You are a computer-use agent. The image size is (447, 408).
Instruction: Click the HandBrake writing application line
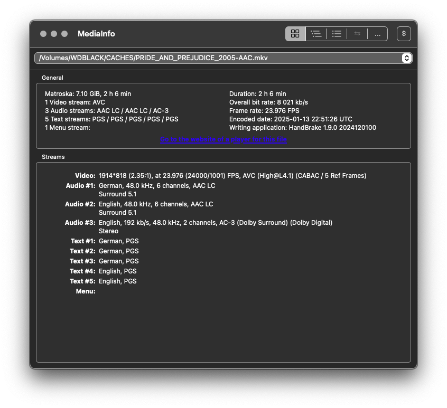pos(302,128)
